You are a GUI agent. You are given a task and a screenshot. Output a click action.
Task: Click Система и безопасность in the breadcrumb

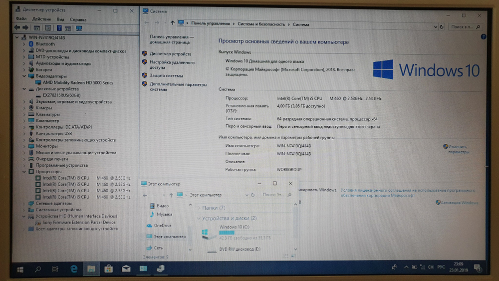[x=261, y=24]
